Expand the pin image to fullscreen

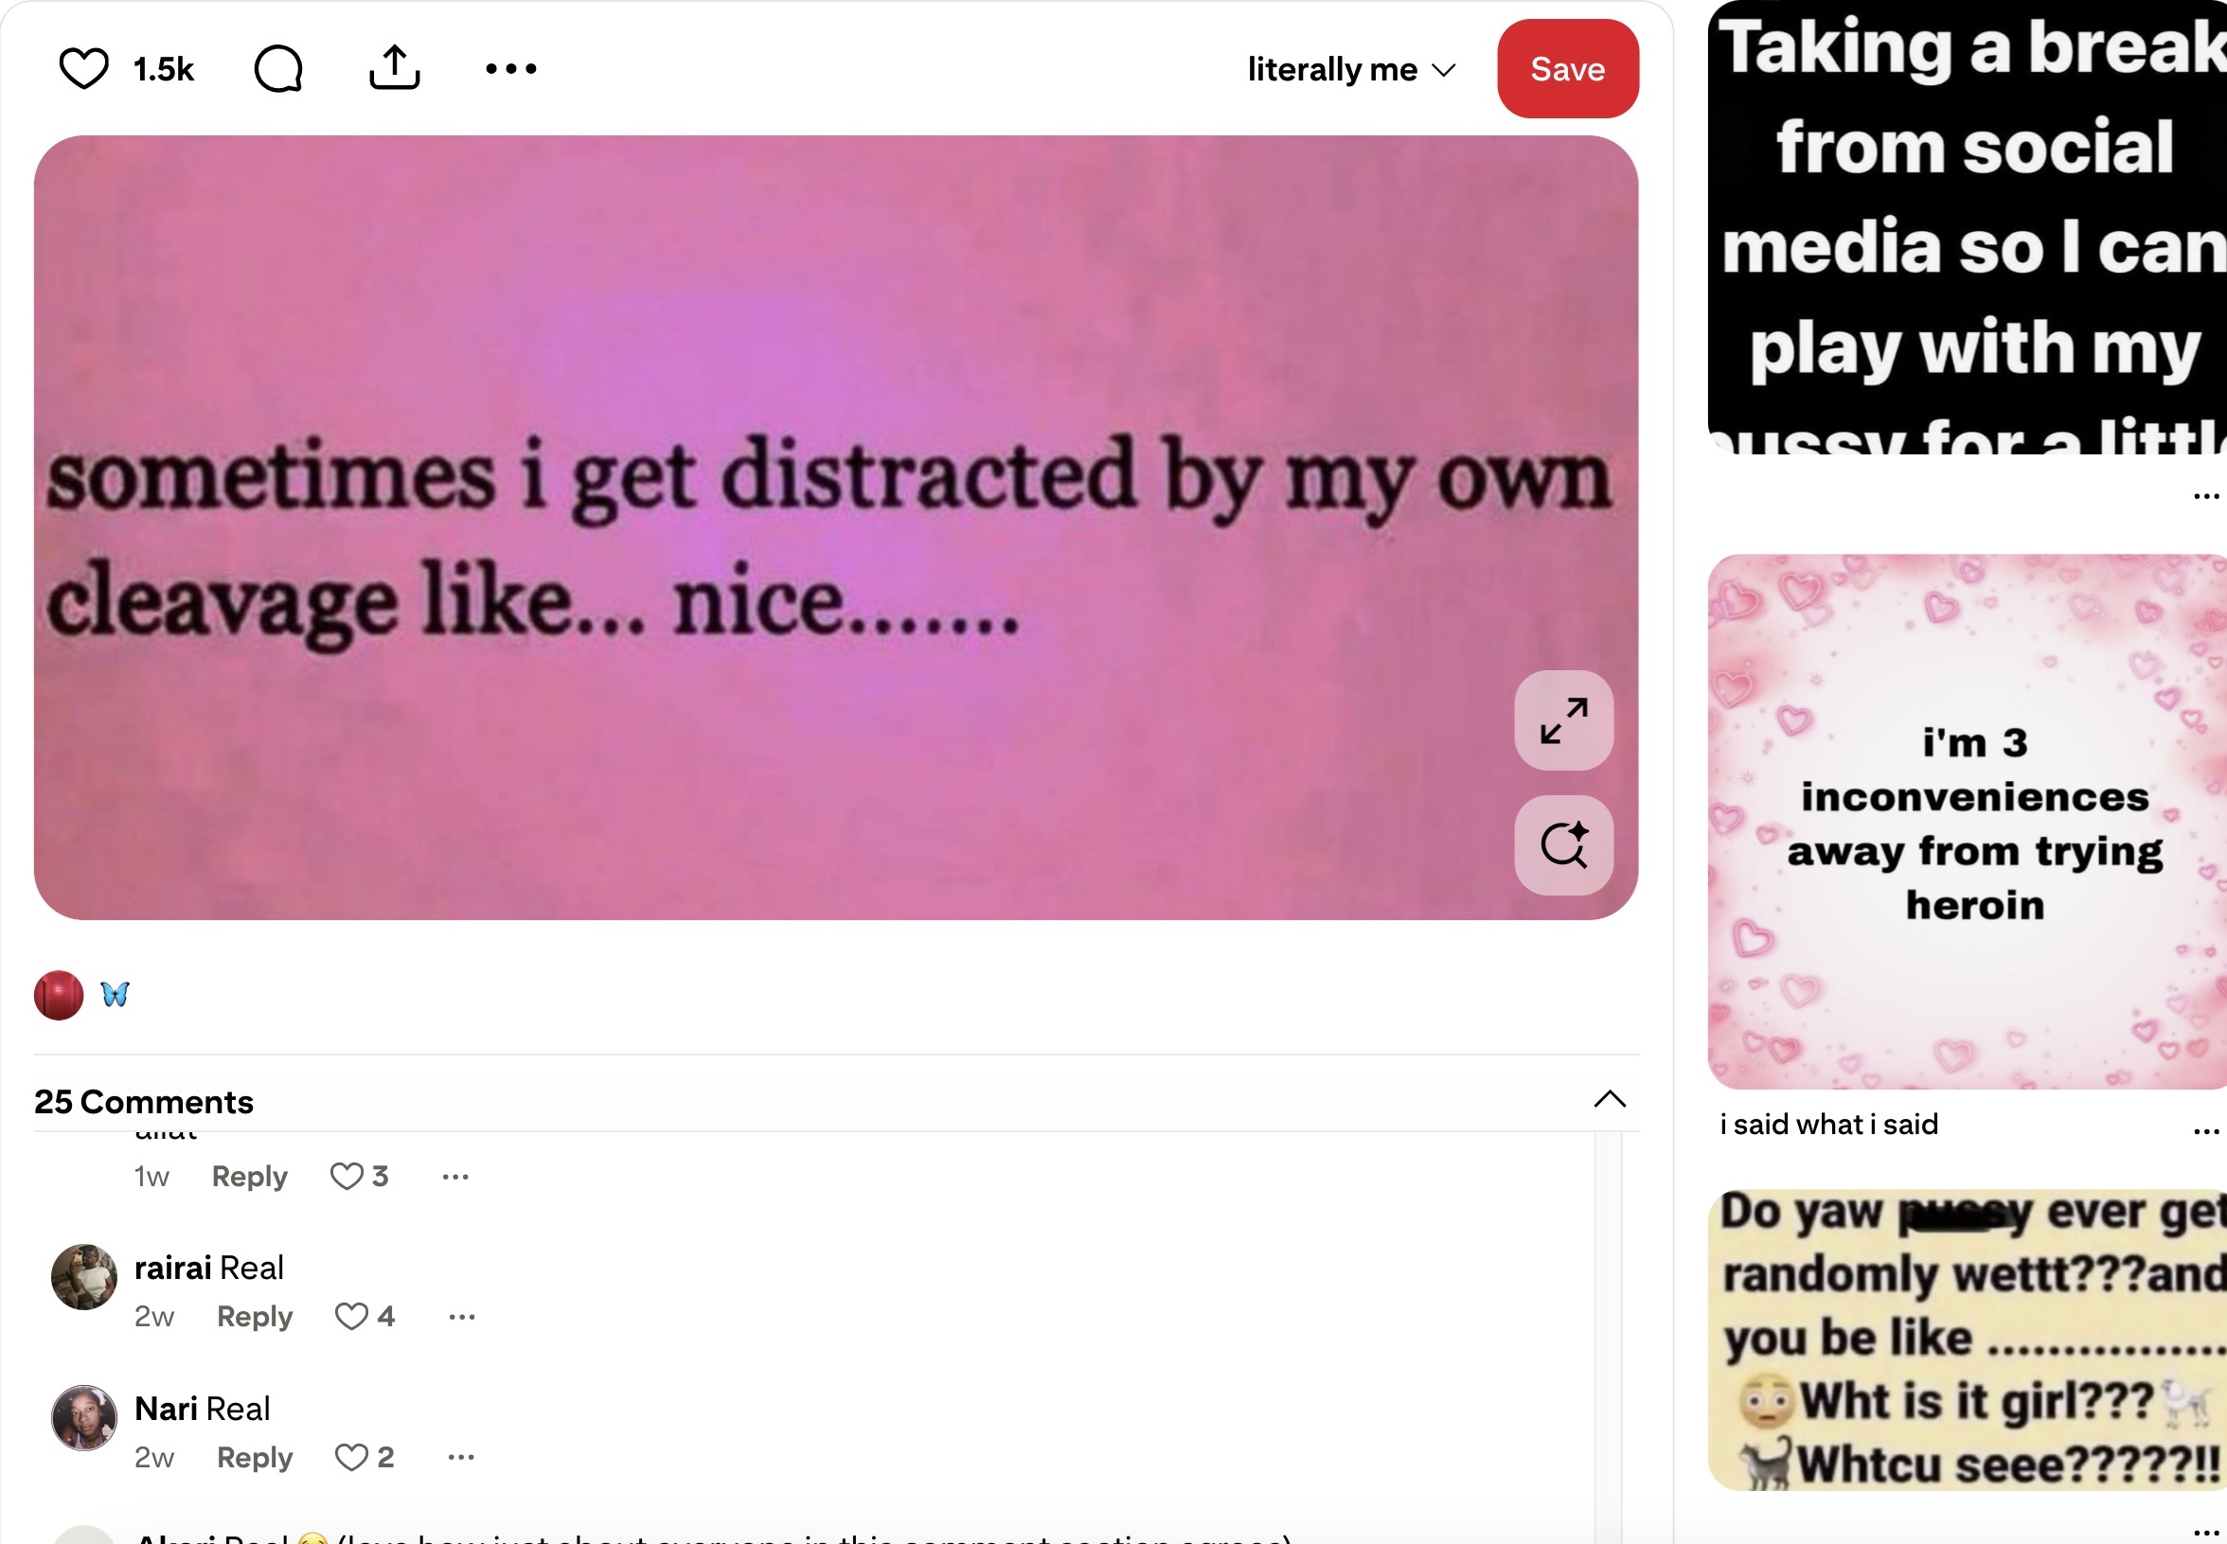click(1563, 720)
